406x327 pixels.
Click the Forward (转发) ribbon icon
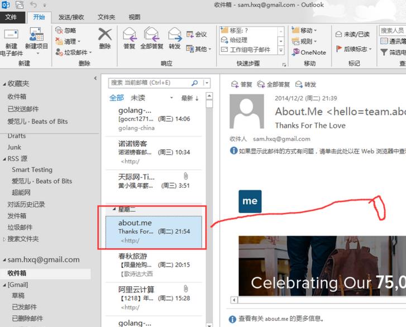pyautogui.click(x=175, y=35)
